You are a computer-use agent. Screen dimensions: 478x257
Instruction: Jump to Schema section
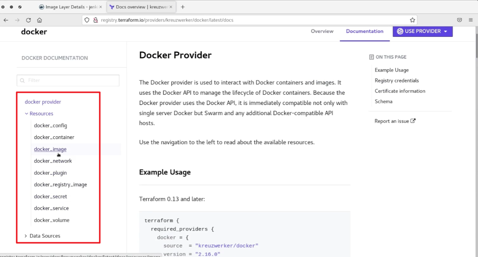383,102
